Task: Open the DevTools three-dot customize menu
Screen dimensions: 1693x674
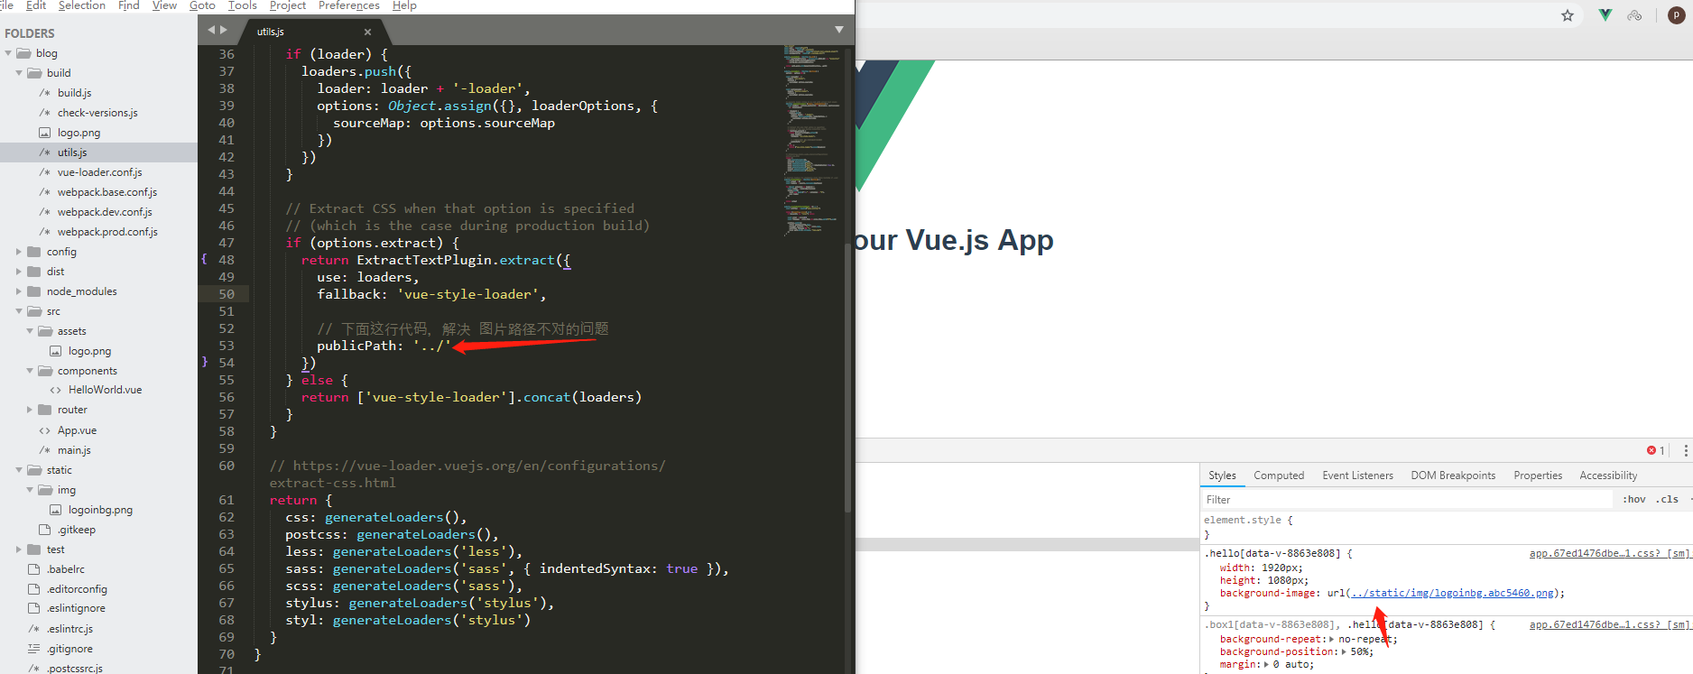Action: click(1685, 450)
